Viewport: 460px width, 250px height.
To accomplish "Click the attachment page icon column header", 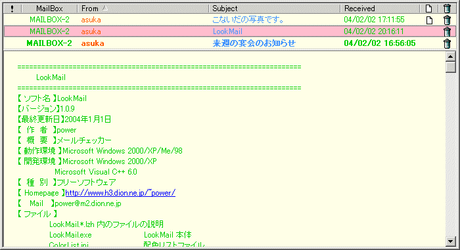I will click(428, 9).
